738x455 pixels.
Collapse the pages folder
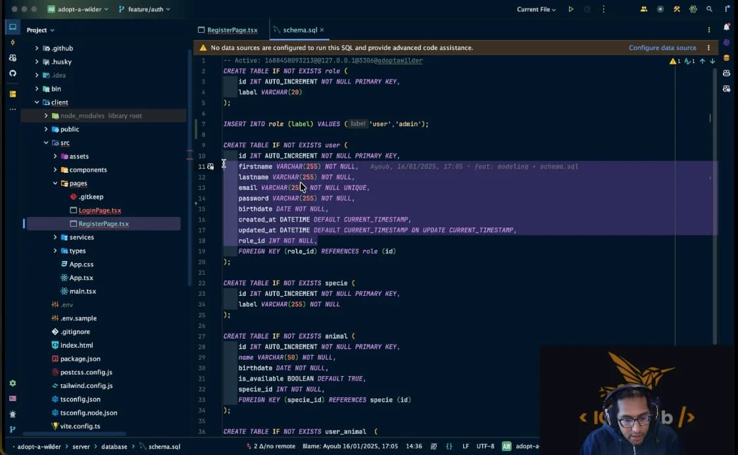55,183
